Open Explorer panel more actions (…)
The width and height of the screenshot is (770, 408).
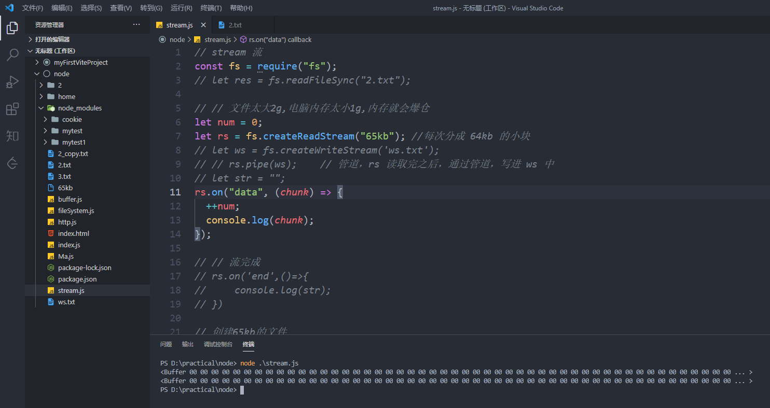point(136,24)
